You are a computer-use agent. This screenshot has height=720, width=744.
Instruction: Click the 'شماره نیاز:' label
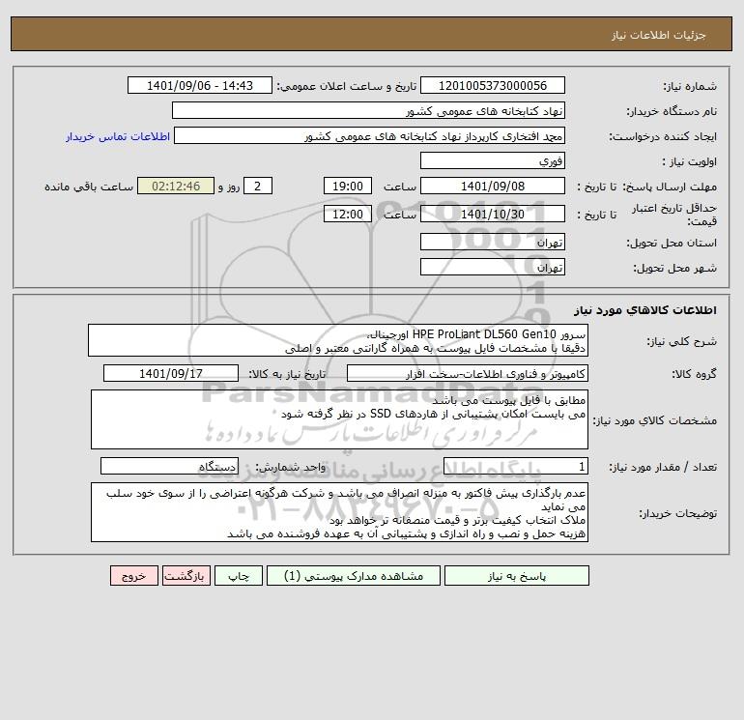point(690,86)
